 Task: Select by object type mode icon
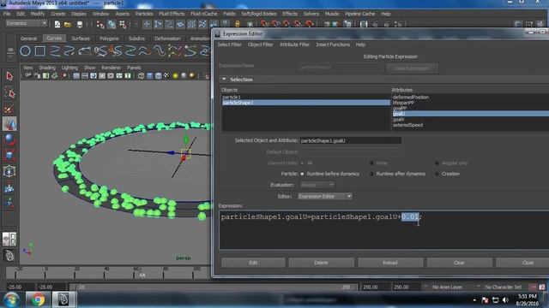coord(112,24)
